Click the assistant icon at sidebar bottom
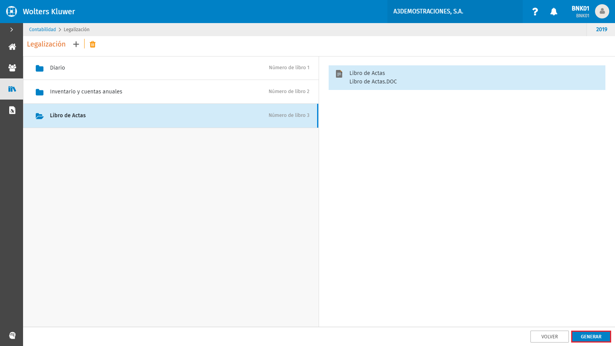The height and width of the screenshot is (346, 615). tap(12, 335)
